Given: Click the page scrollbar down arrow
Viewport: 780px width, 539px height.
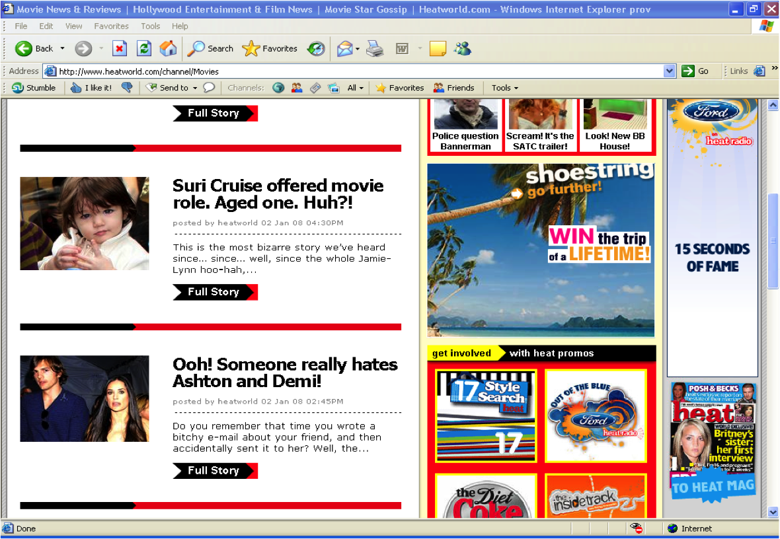Looking at the screenshot, I should click(773, 512).
